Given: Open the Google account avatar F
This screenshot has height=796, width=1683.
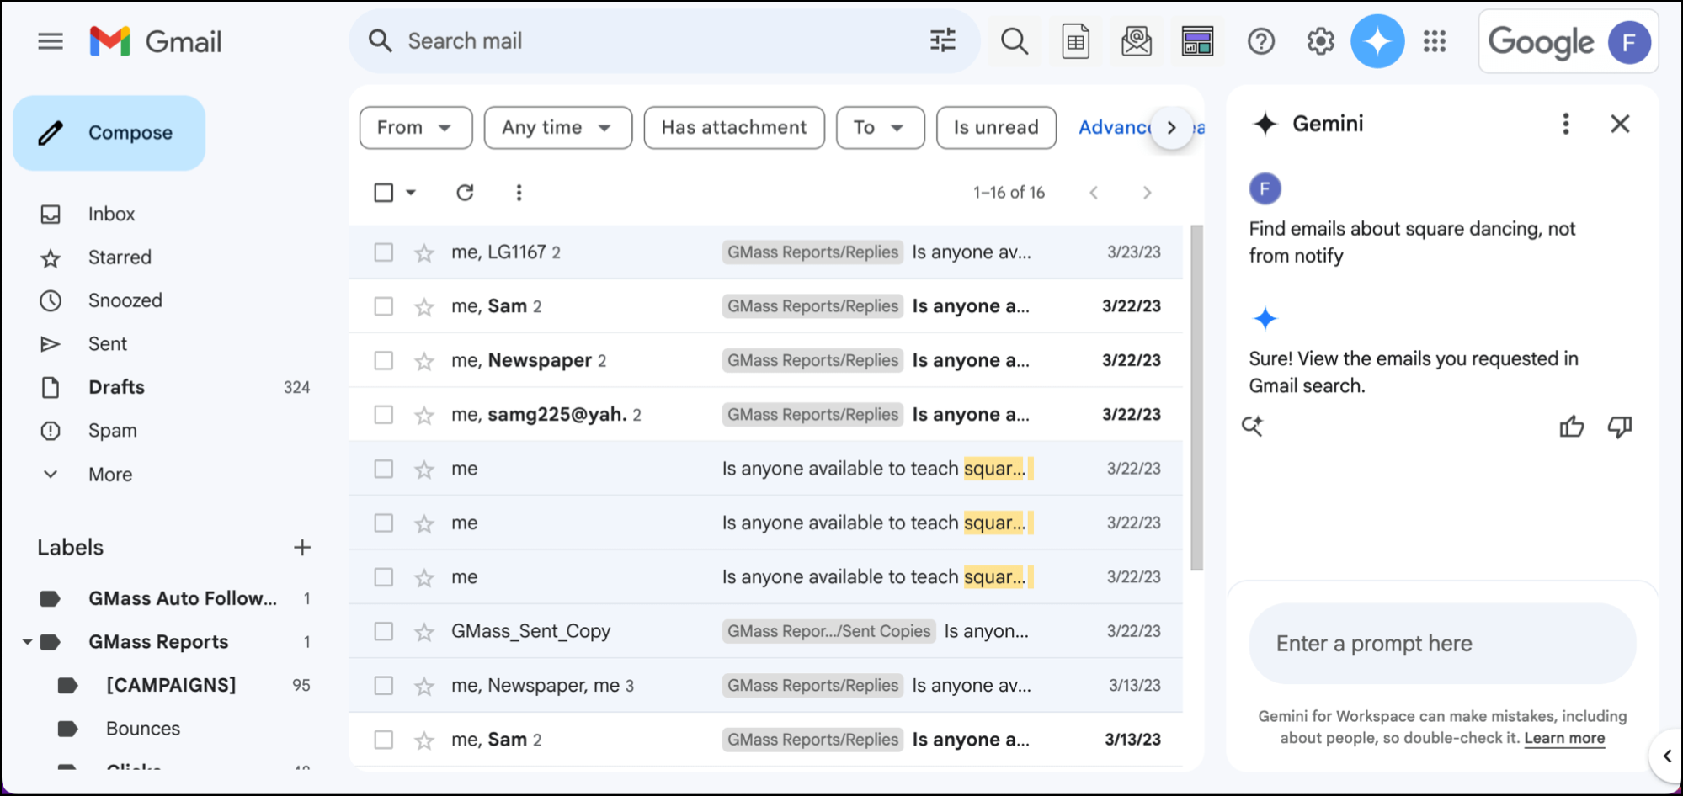Looking at the screenshot, I should coord(1629,41).
